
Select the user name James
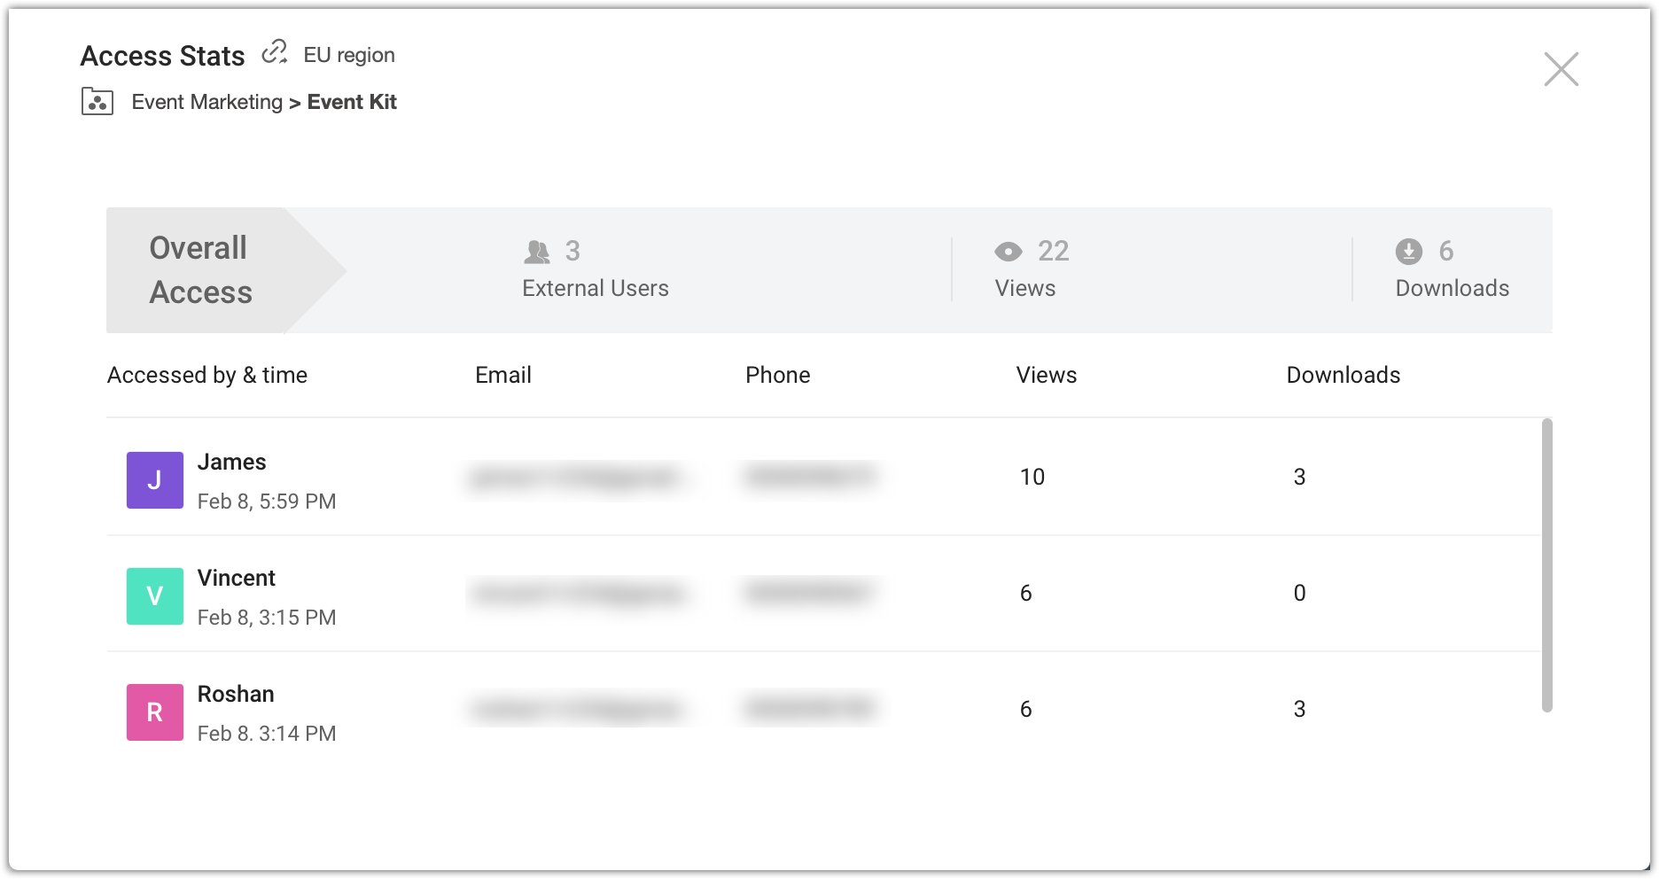coord(231,462)
